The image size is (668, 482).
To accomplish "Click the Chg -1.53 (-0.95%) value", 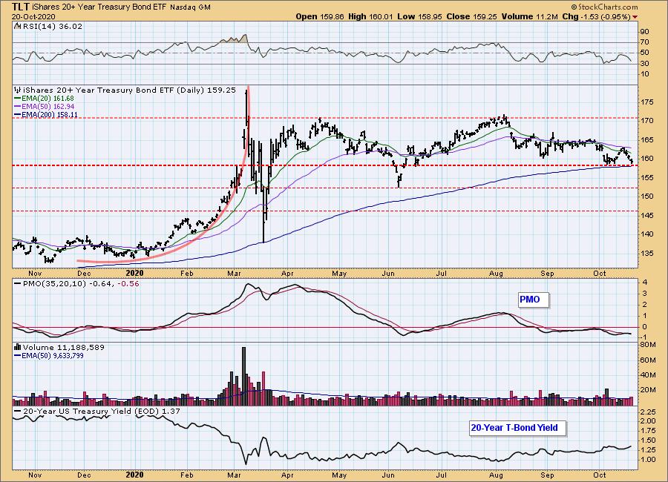I will 596,16.
